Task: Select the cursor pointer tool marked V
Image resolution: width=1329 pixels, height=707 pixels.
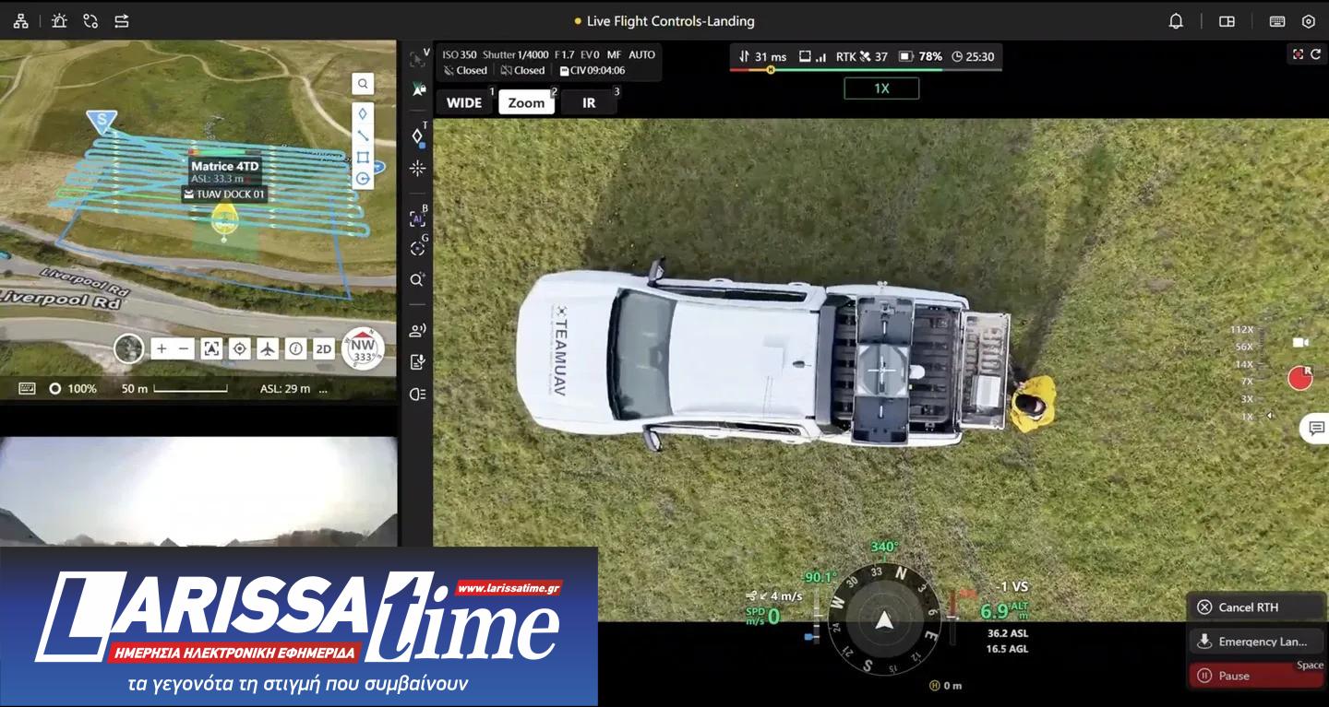Action: [x=418, y=59]
